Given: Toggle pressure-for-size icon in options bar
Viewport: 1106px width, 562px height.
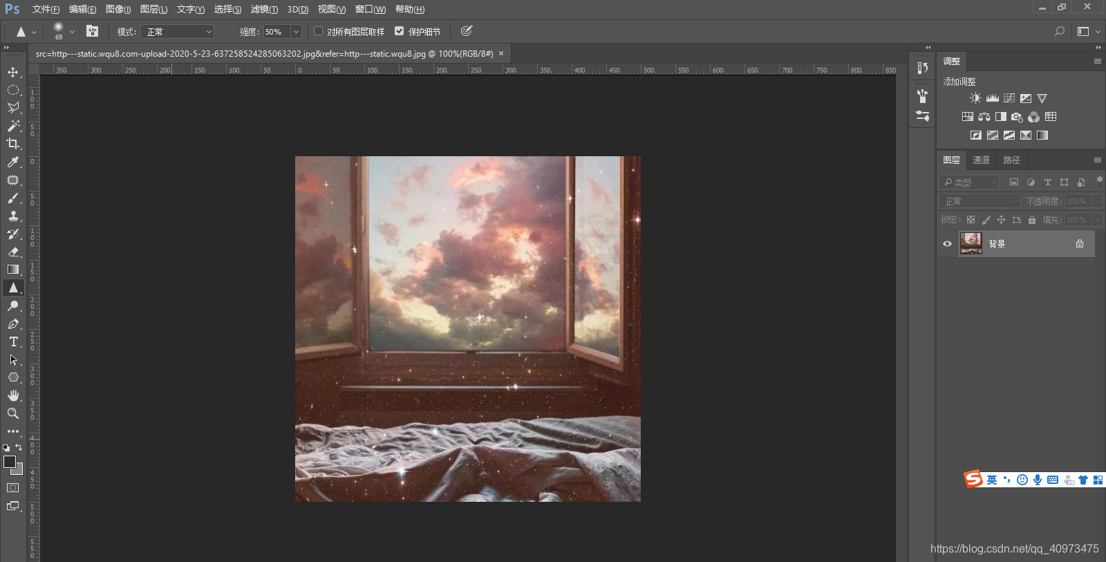Looking at the screenshot, I should pyautogui.click(x=467, y=31).
